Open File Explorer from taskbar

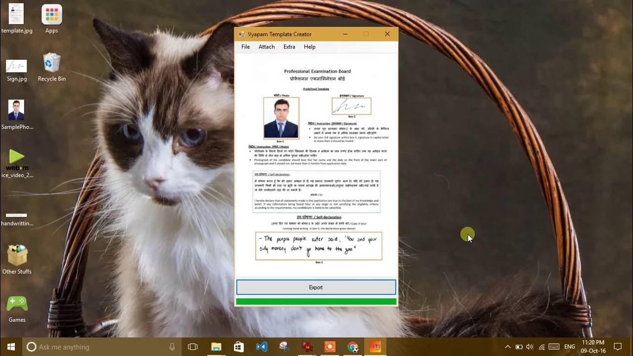tap(216, 347)
